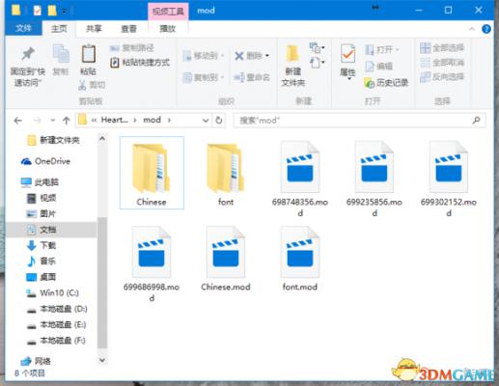Collapse the ribbon with the chevron
This screenshot has width=499, height=386.
[x=472, y=29]
